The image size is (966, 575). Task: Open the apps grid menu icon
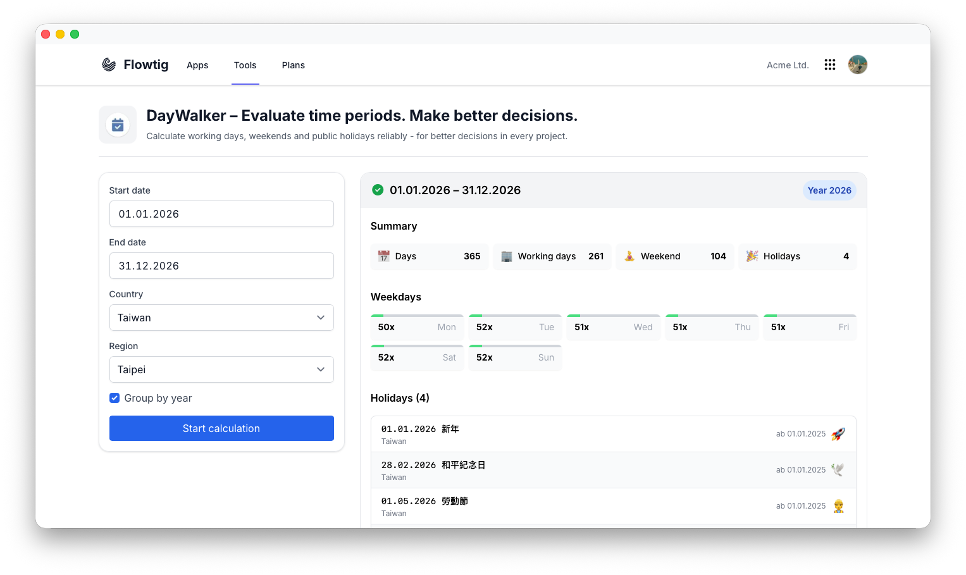[830, 65]
